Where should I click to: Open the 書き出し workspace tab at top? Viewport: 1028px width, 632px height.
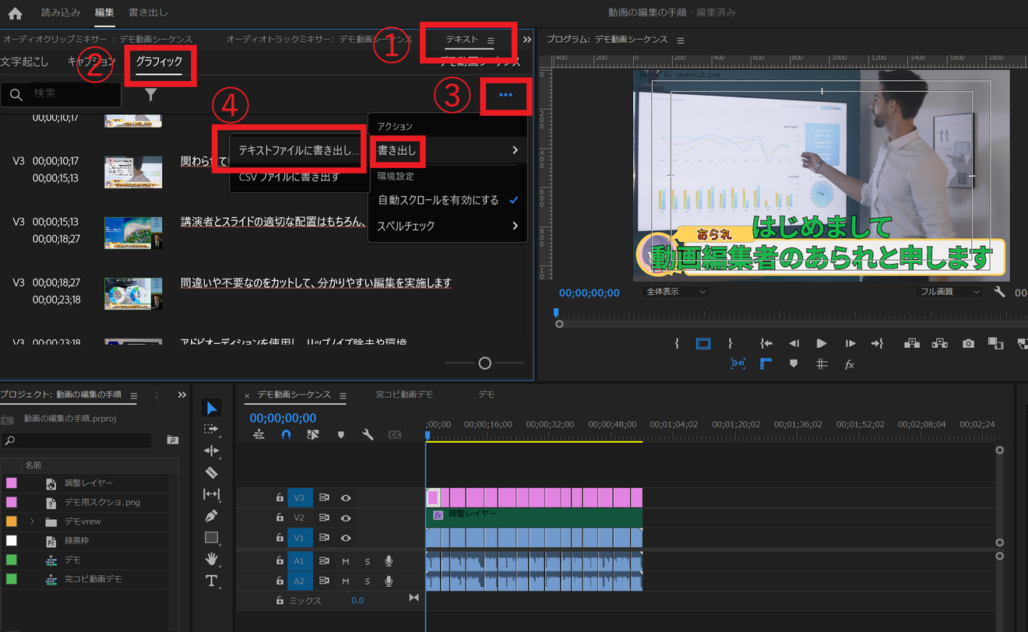[148, 12]
